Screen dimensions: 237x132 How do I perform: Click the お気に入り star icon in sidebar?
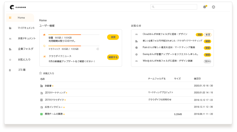tap(10, 60)
